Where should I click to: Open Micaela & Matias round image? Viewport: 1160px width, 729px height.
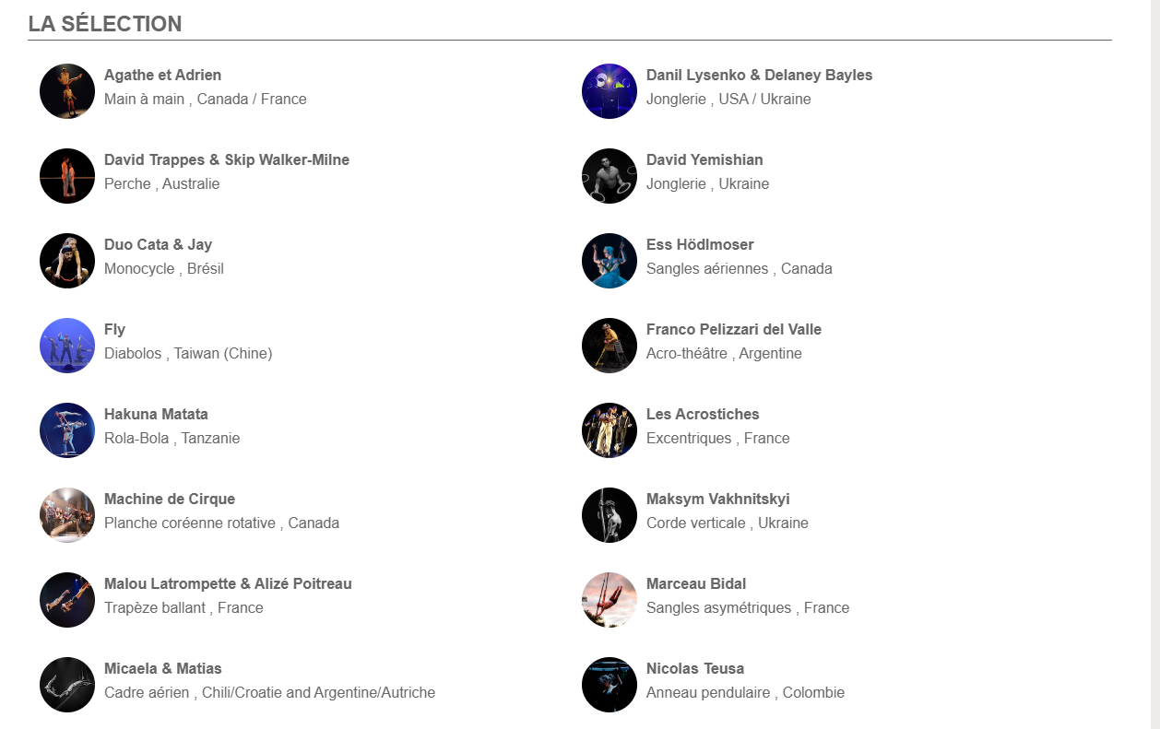pos(67,685)
